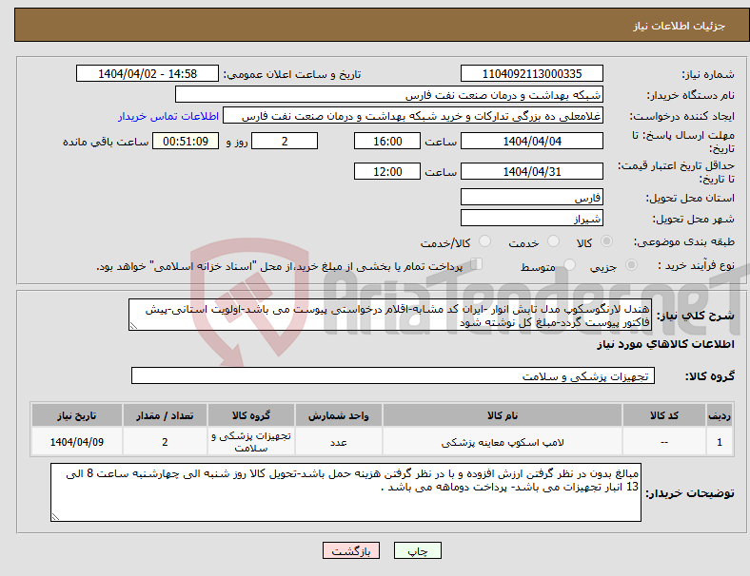The image size is (750, 576).
Task: Click the need date cell 1404/04/09
Action: [x=77, y=442]
